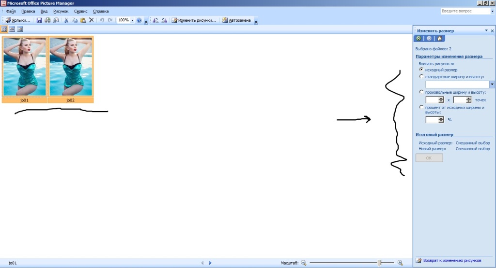The image size is (496, 268).
Task: Click the 'Автозамена' toolbar button
Action: click(239, 20)
